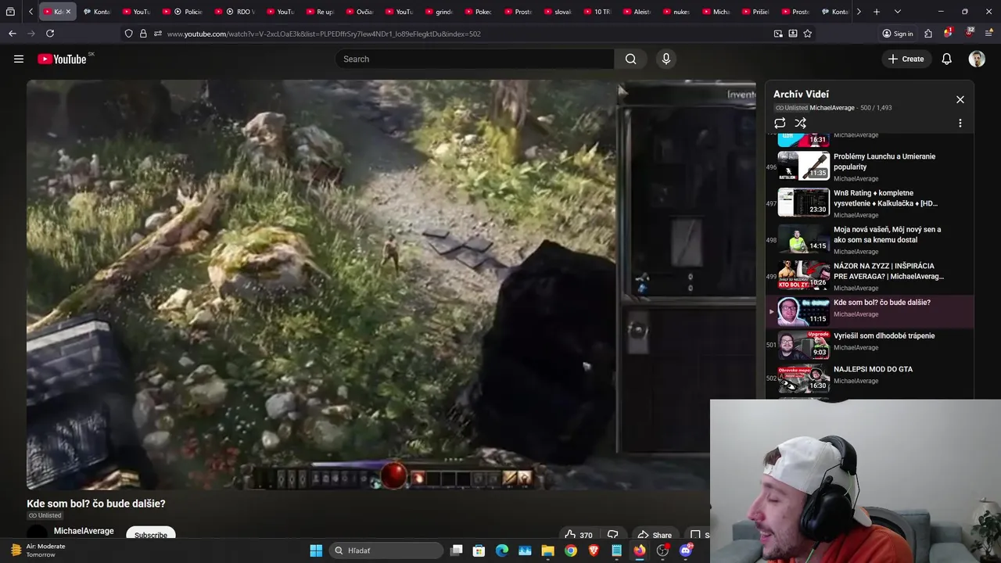Play 'NAJLEPSI MOD DO GTA' video
The image size is (1001, 563).
pyautogui.click(x=870, y=378)
